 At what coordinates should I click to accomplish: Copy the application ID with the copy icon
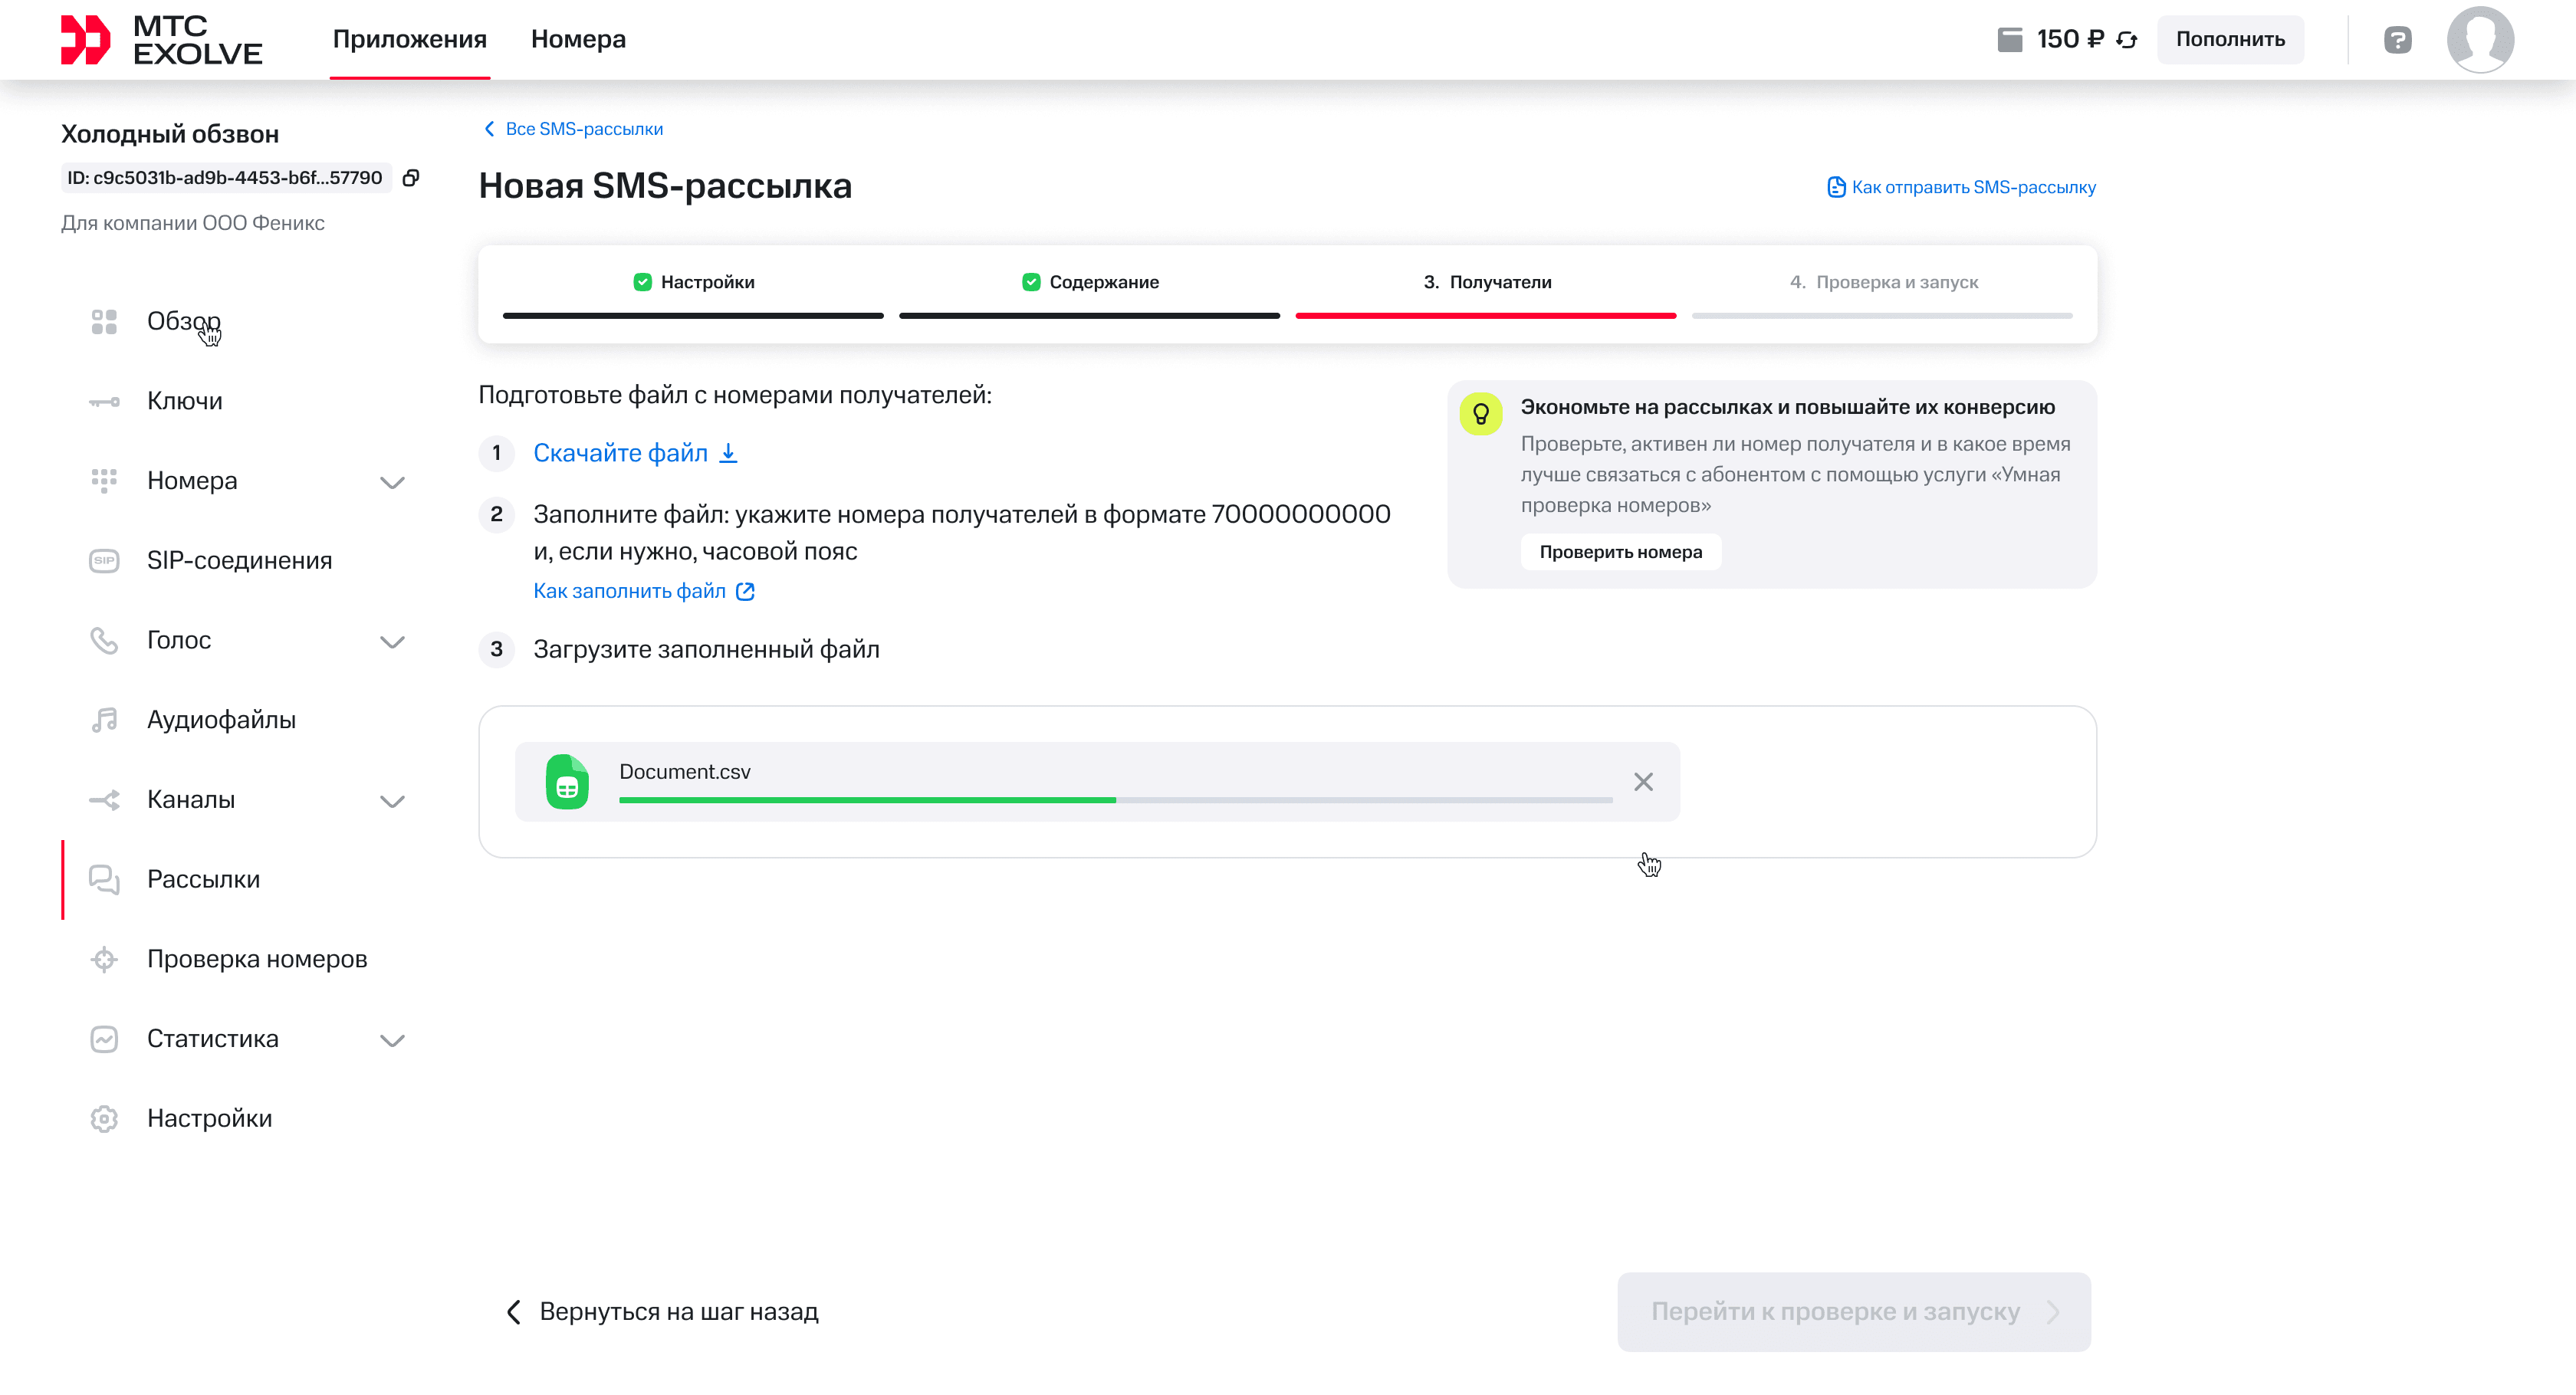[410, 178]
